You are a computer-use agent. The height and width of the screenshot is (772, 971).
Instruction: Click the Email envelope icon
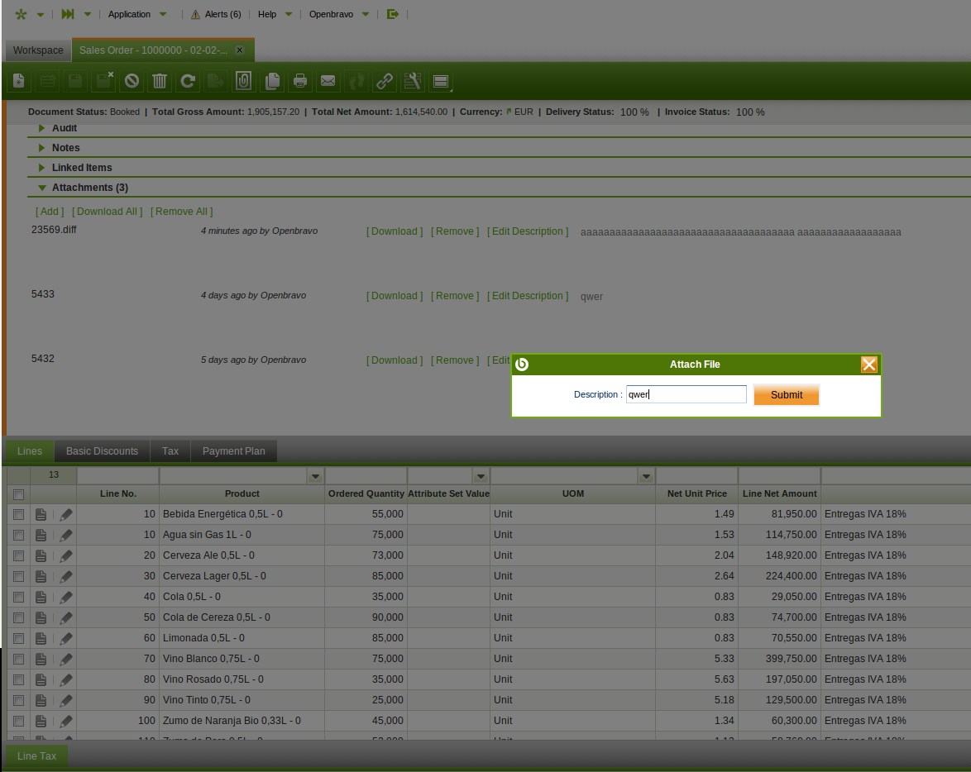[328, 81]
